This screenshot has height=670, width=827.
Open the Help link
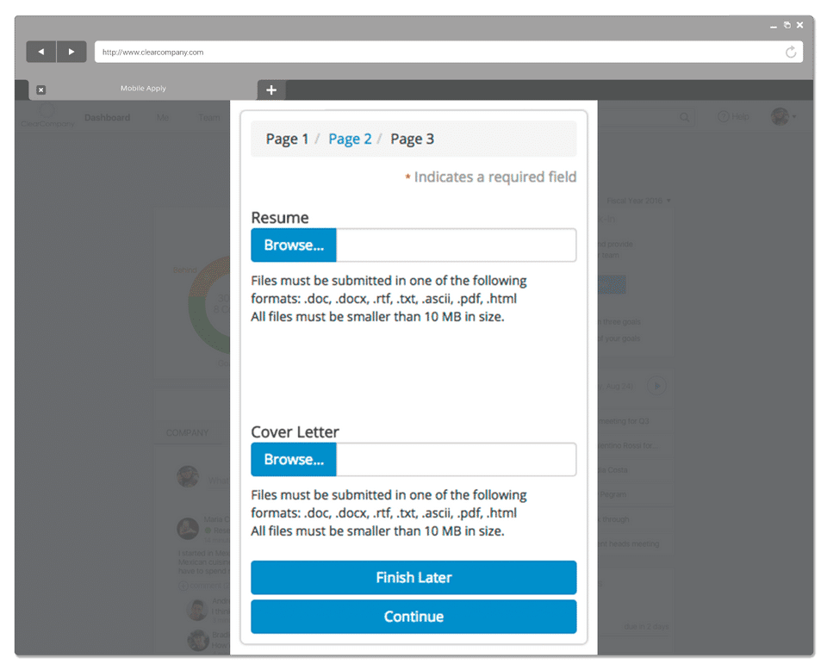pos(734,116)
